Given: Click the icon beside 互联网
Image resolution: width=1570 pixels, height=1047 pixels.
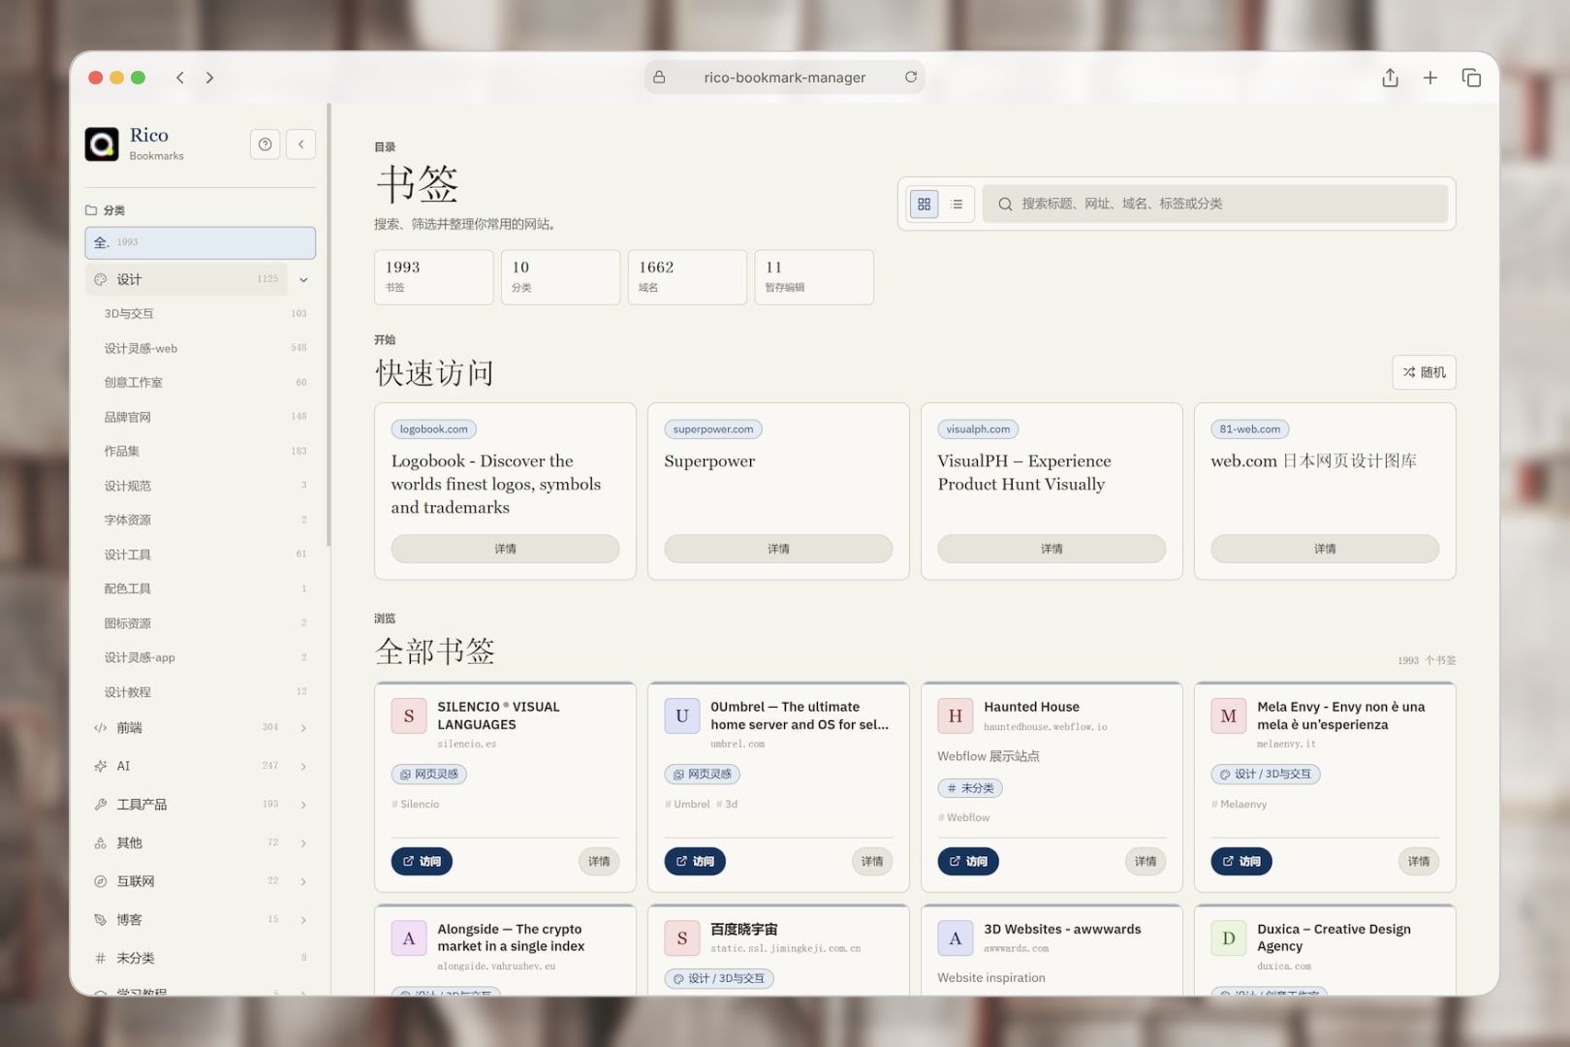Looking at the screenshot, I should 100,881.
